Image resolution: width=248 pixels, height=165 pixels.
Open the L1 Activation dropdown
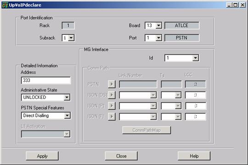point(67,134)
